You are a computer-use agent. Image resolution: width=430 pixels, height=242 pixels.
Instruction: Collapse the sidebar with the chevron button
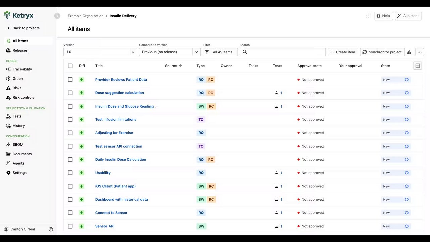pos(57,16)
